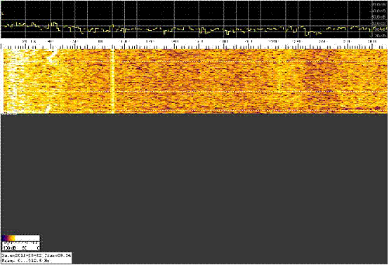Click the tick marks under color palette
Image resolution: width=389 pixels, height=265 pixels.
point(20,243)
